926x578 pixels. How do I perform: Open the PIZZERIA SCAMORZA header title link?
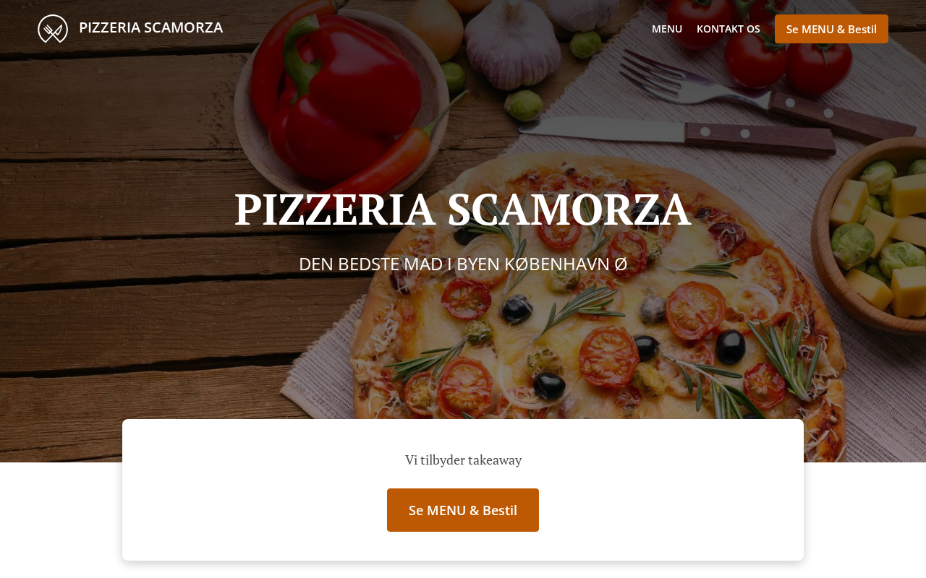(x=150, y=27)
